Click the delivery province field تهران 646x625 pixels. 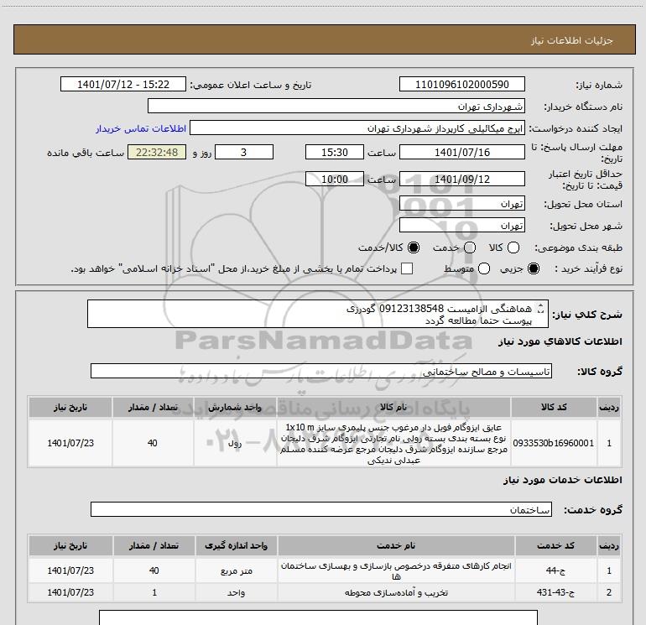coord(461,203)
